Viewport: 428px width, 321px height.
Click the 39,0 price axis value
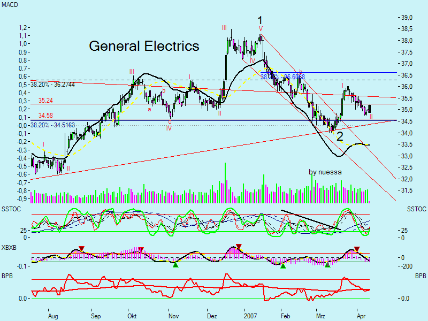tap(407, 18)
